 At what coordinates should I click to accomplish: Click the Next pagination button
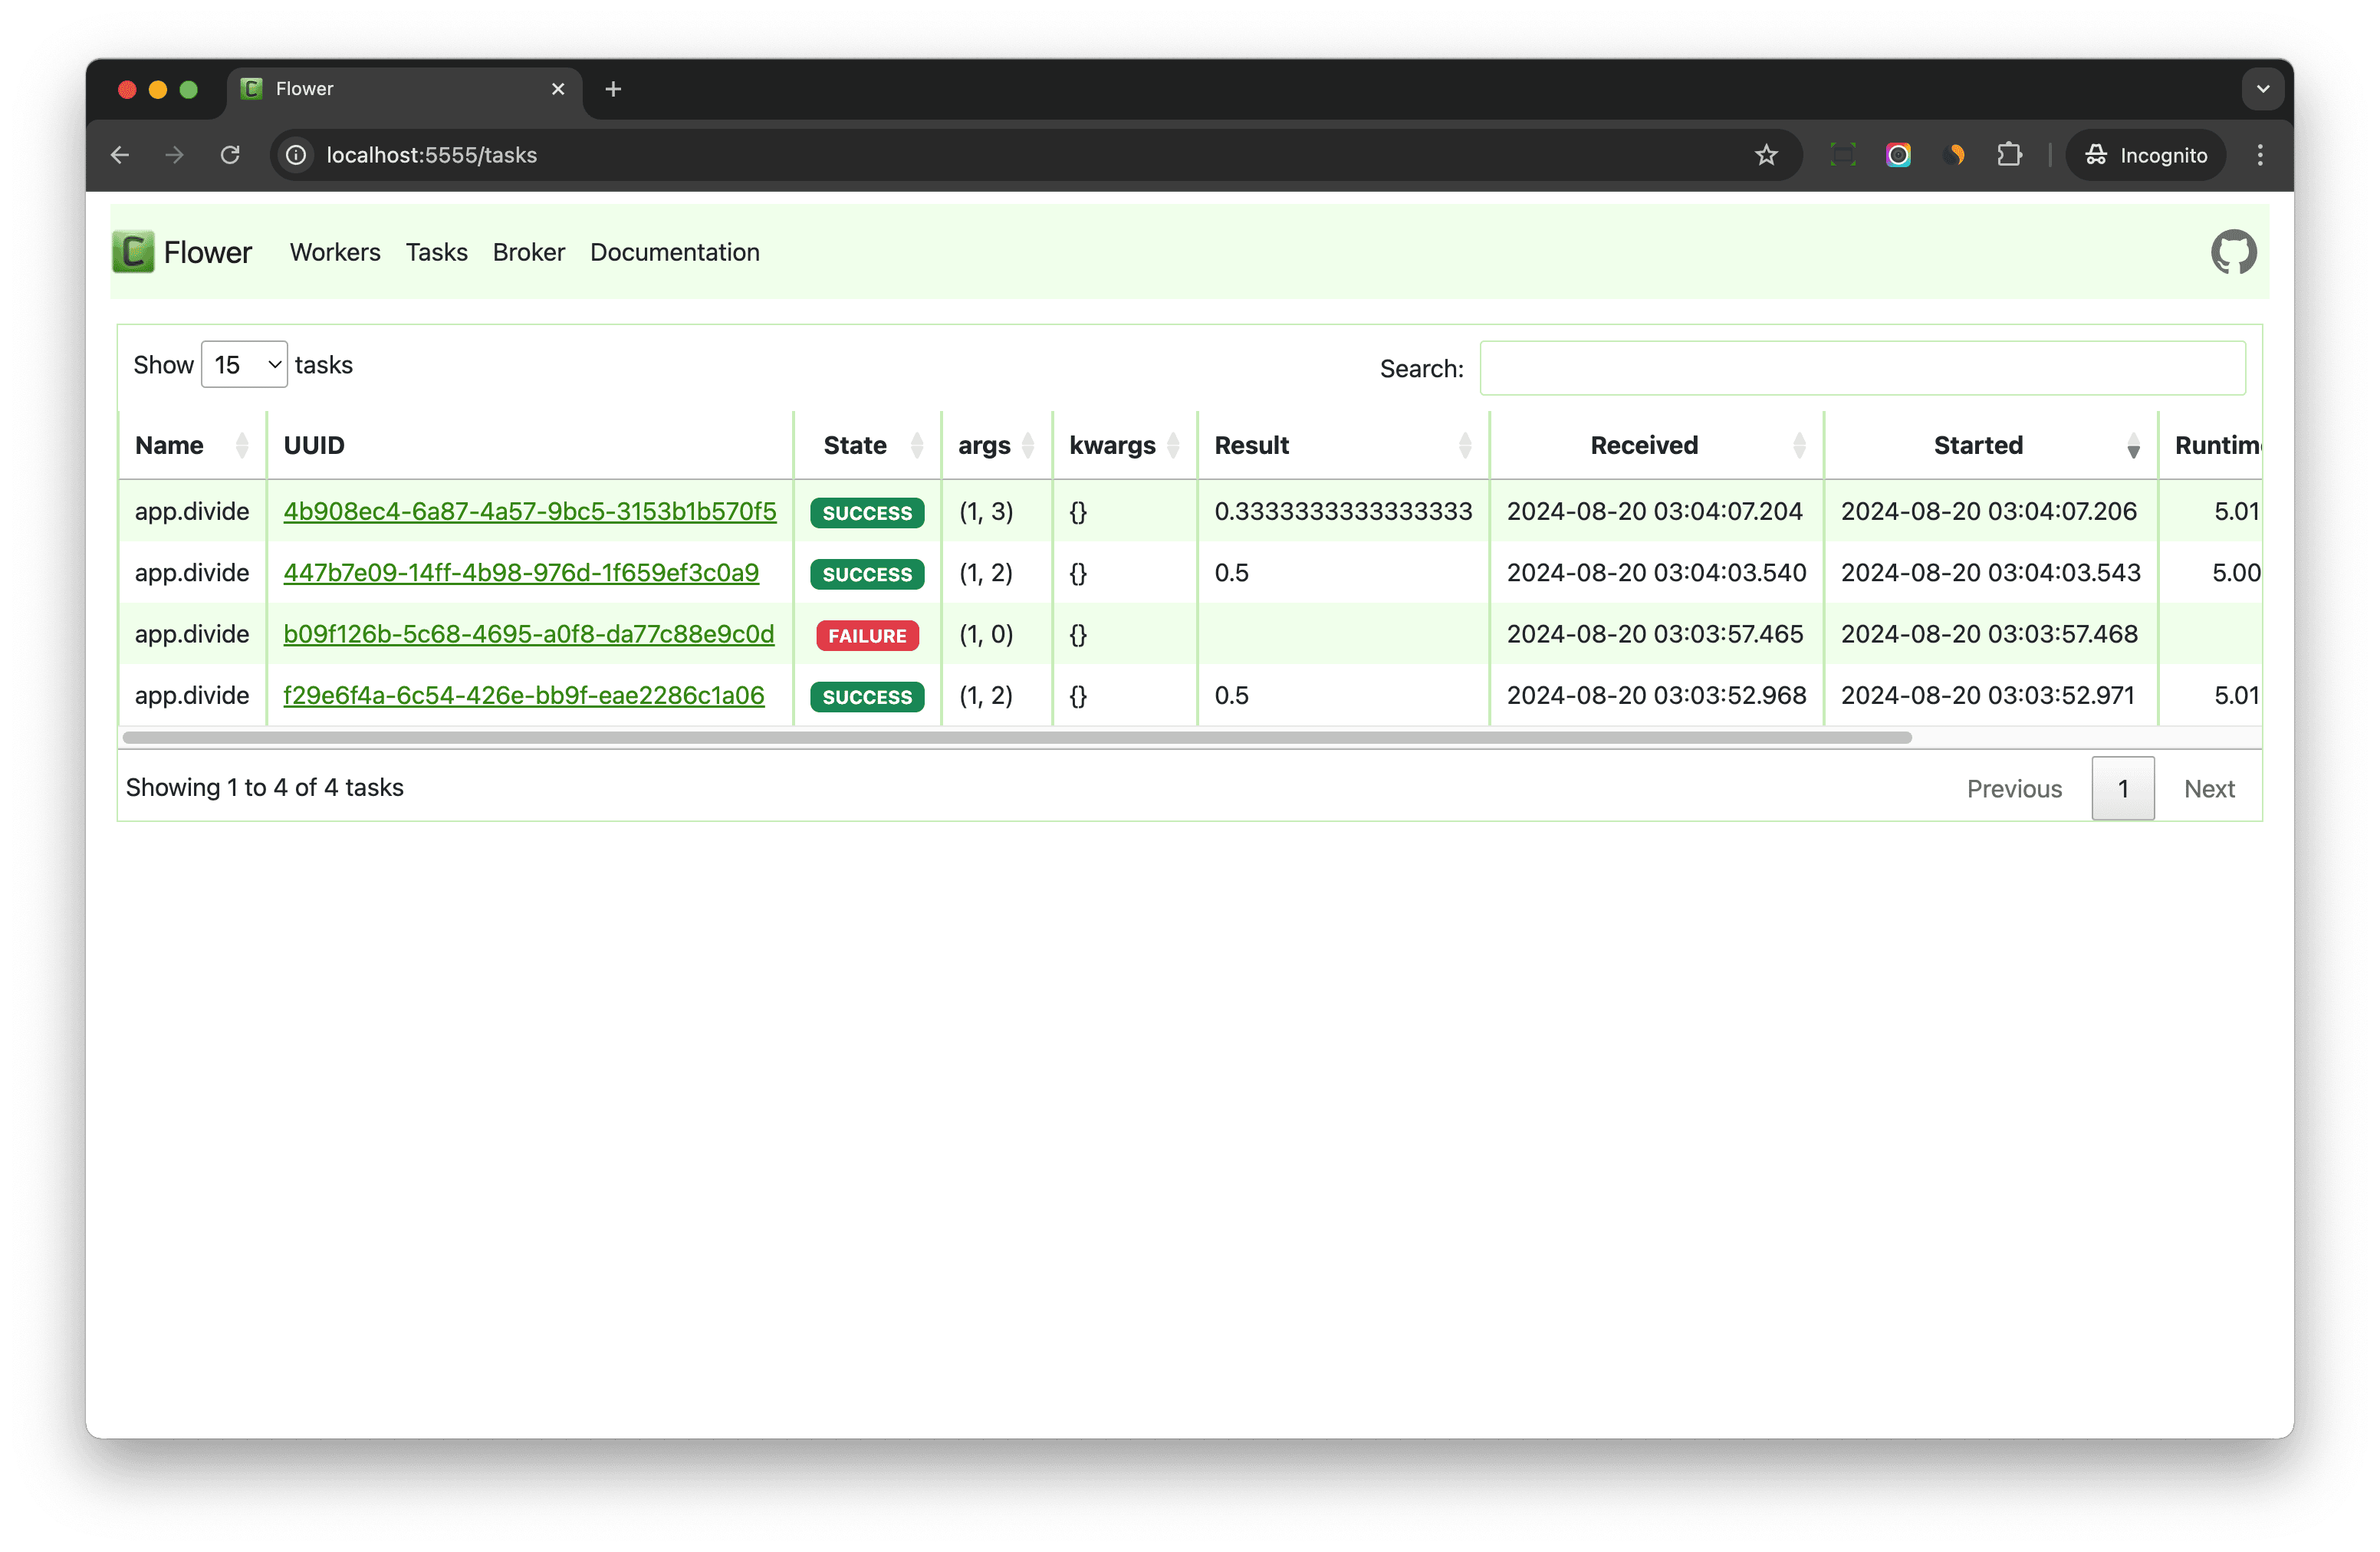[2209, 788]
